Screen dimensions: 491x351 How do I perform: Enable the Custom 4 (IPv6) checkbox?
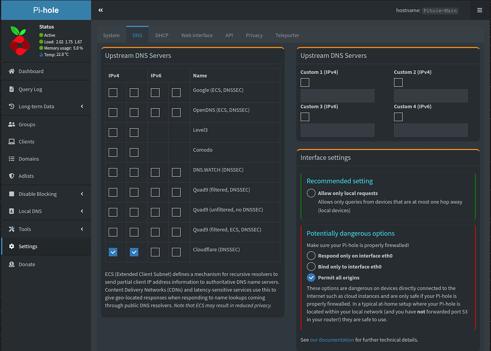(x=398, y=117)
